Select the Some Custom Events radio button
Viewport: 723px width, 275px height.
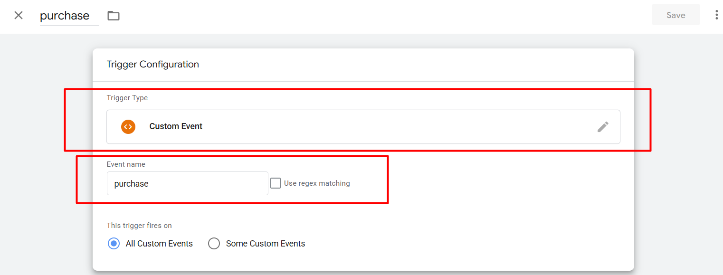214,244
